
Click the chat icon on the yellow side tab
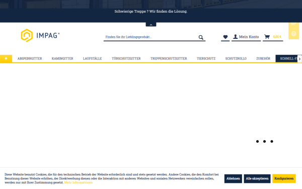[293, 24]
